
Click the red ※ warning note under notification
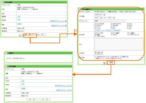click(x=108, y=58)
